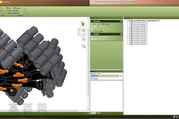Activate the Scale Body tool guide
Screen dimensions: 179x119
point(84,39)
